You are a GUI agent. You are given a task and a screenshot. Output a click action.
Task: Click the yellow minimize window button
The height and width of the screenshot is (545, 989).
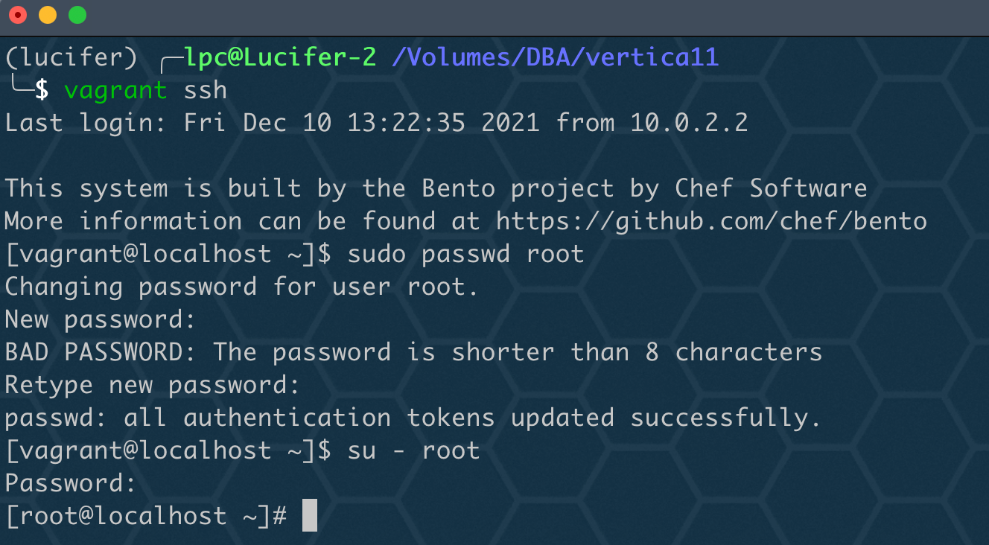pos(47,15)
